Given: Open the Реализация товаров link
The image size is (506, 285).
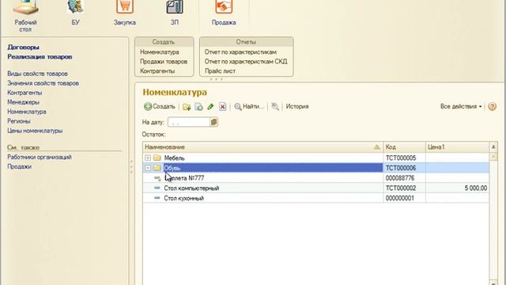Looking at the screenshot, I should [x=40, y=57].
